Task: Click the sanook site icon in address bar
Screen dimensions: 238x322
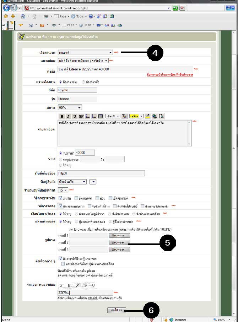Action: [27, 8]
